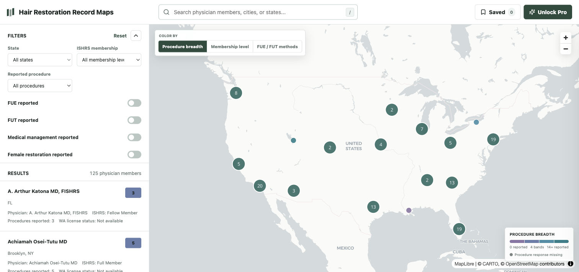Click the gray Procedure response missing legend dot
Viewport: 579px width, 272px height.
pyautogui.click(x=511, y=255)
